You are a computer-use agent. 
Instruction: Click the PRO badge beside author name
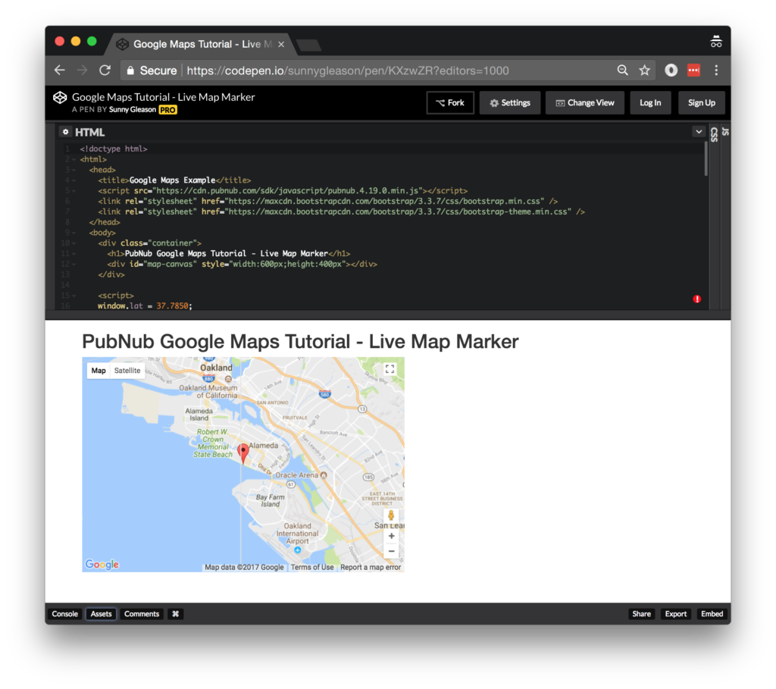[x=167, y=110]
